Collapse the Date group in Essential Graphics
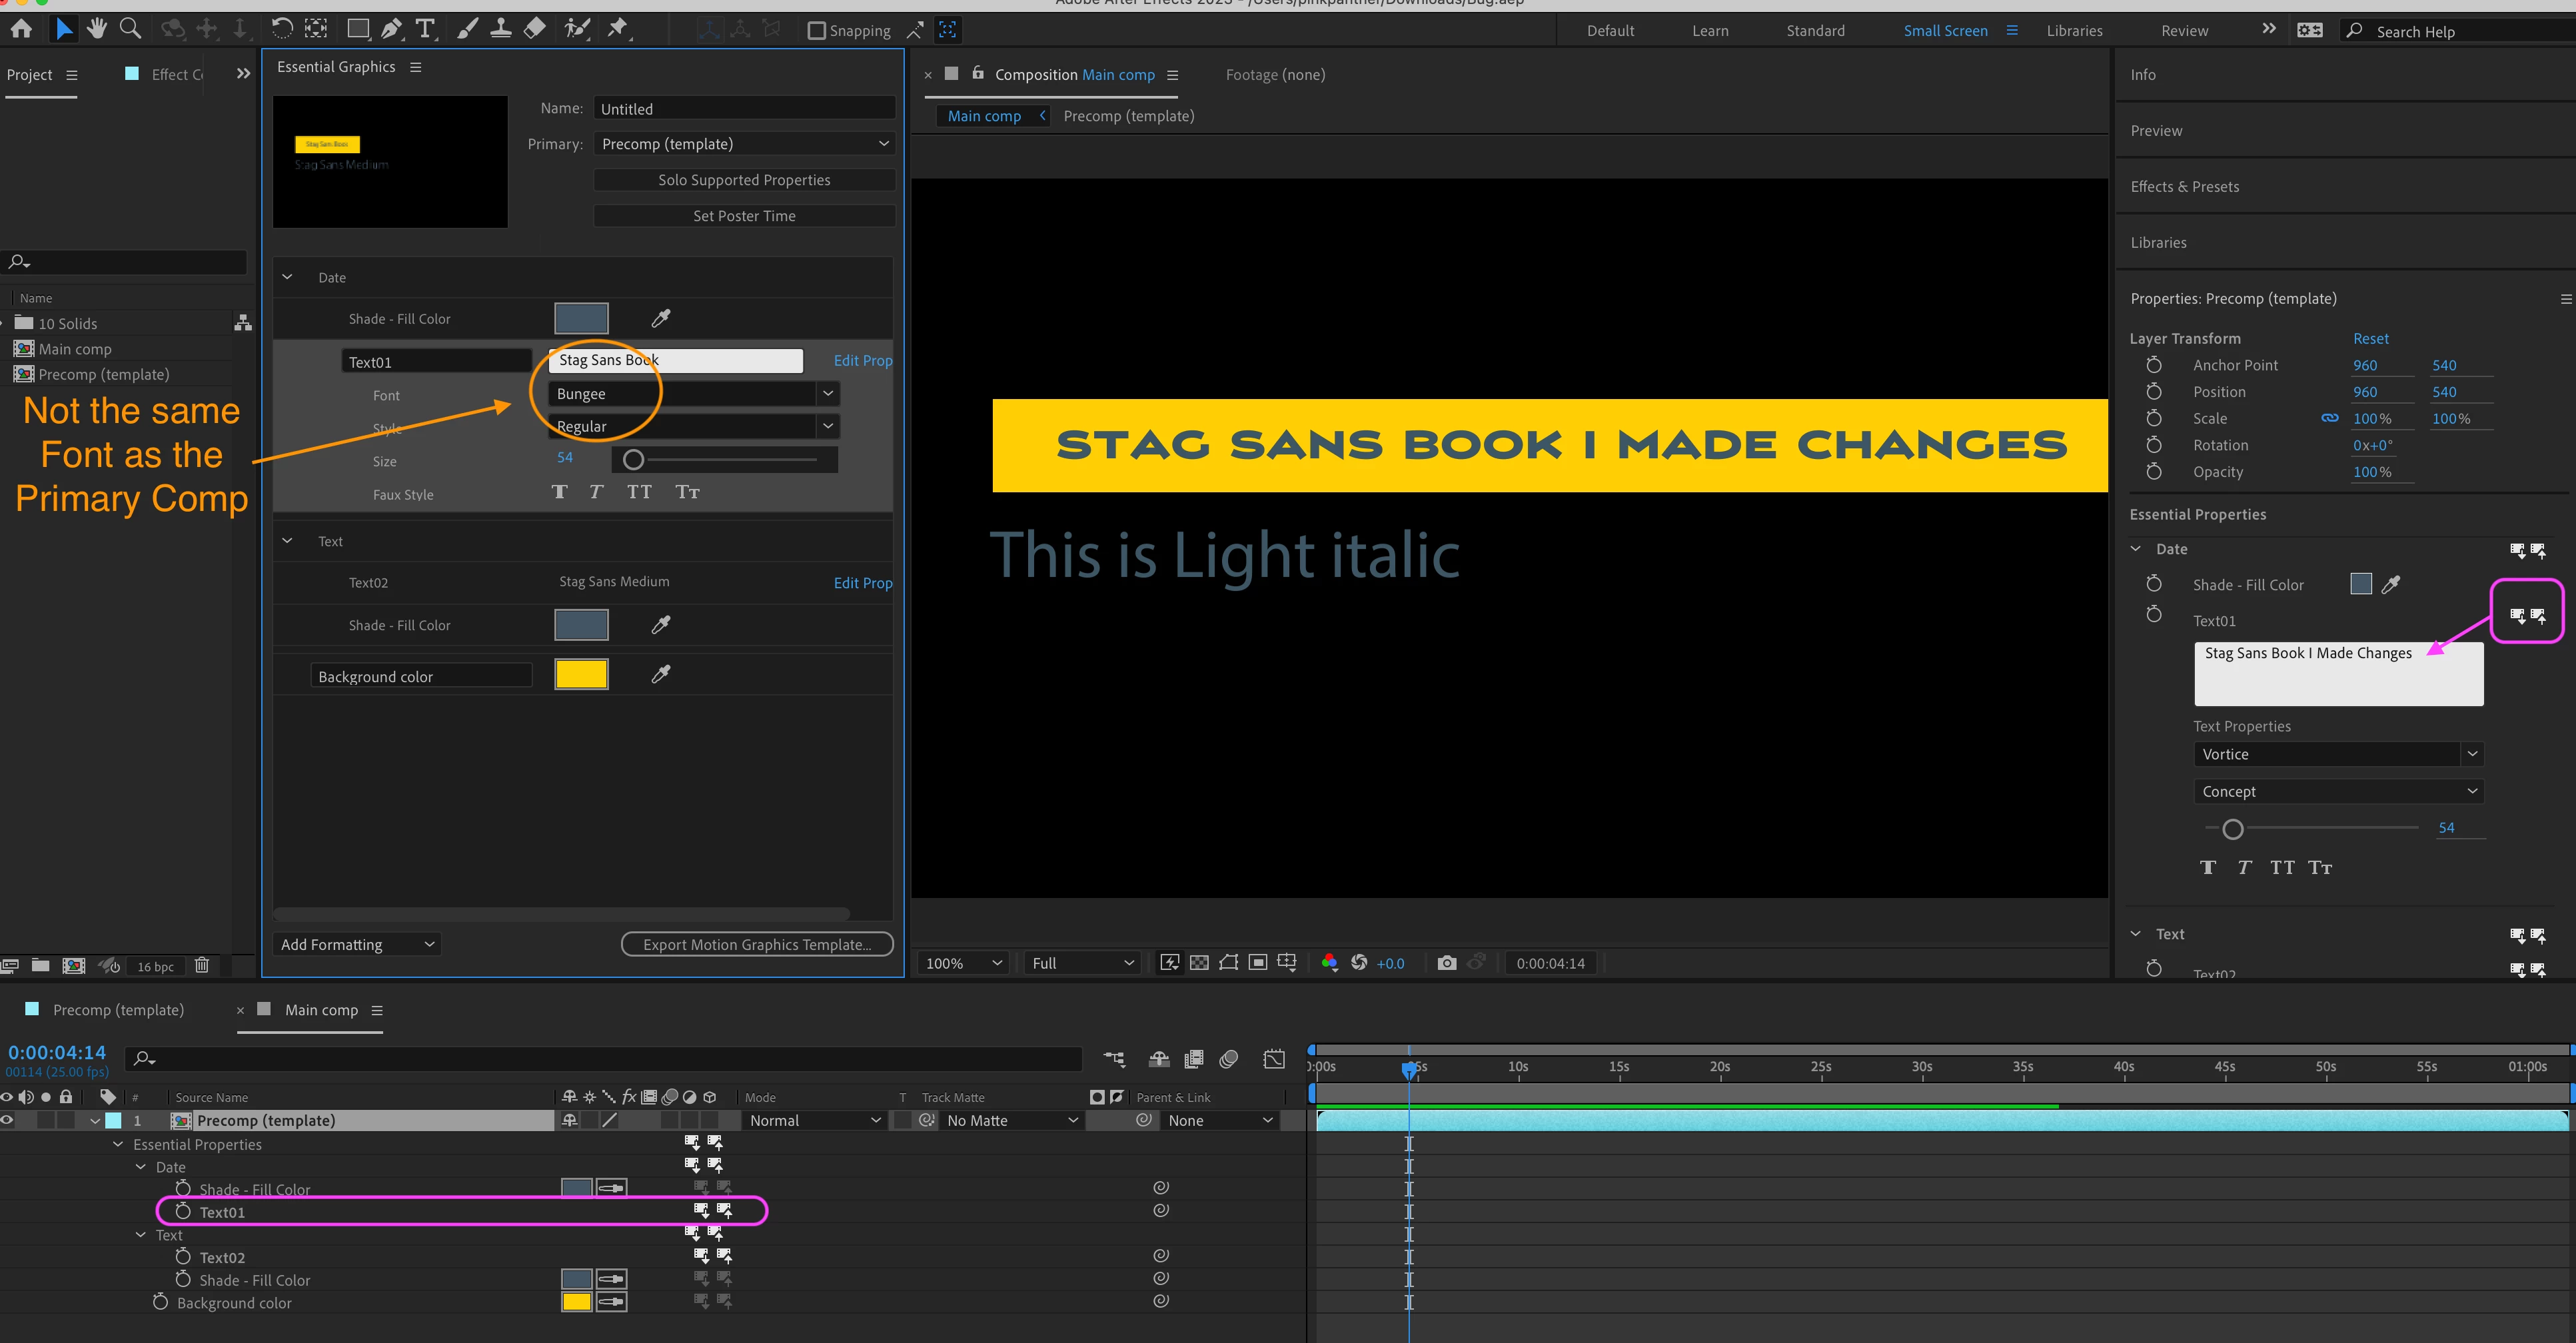Image resolution: width=2576 pixels, height=1343 pixels. 287,277
